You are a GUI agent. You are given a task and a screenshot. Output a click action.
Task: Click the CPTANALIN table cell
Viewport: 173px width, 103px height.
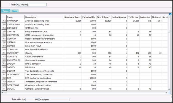(15, 21)
